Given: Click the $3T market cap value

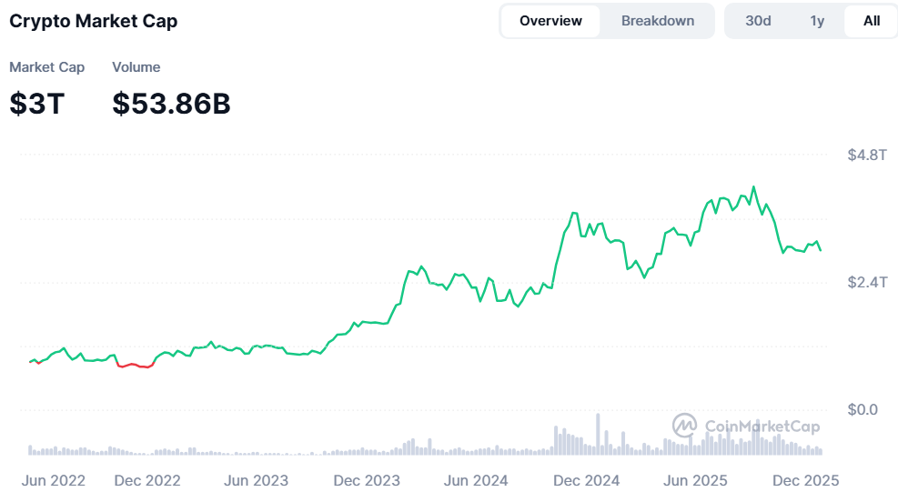Looking at the screenshot, I should point(37,104).
